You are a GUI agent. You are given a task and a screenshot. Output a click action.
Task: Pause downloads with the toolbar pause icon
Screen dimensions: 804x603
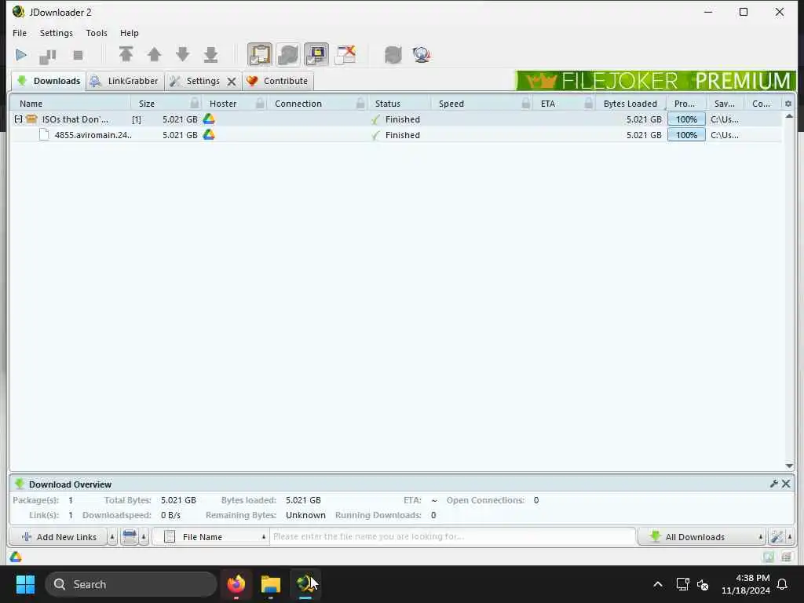[48, 56]
